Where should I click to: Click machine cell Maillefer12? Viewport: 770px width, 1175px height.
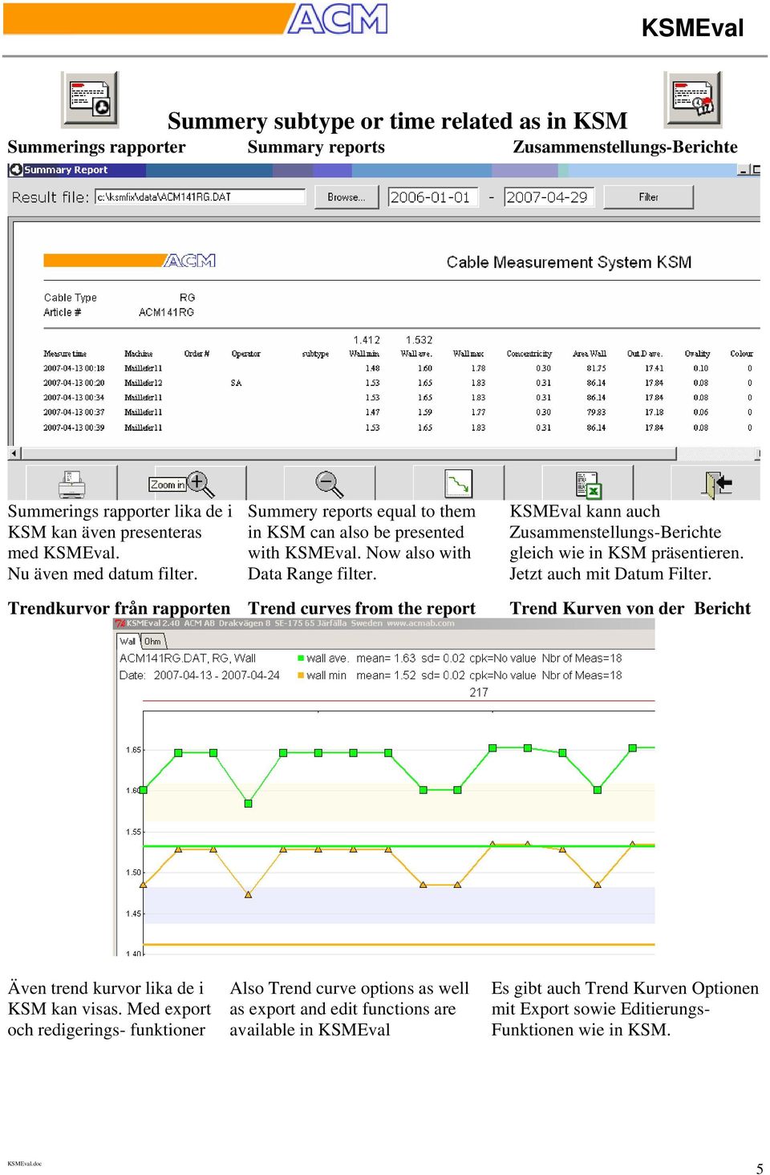click(x=144, y=383)
